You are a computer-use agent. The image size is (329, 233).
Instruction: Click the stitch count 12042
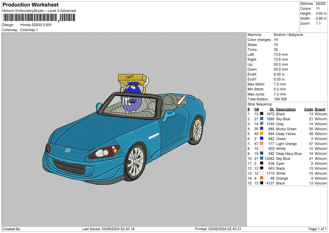(x=269, y=159)
